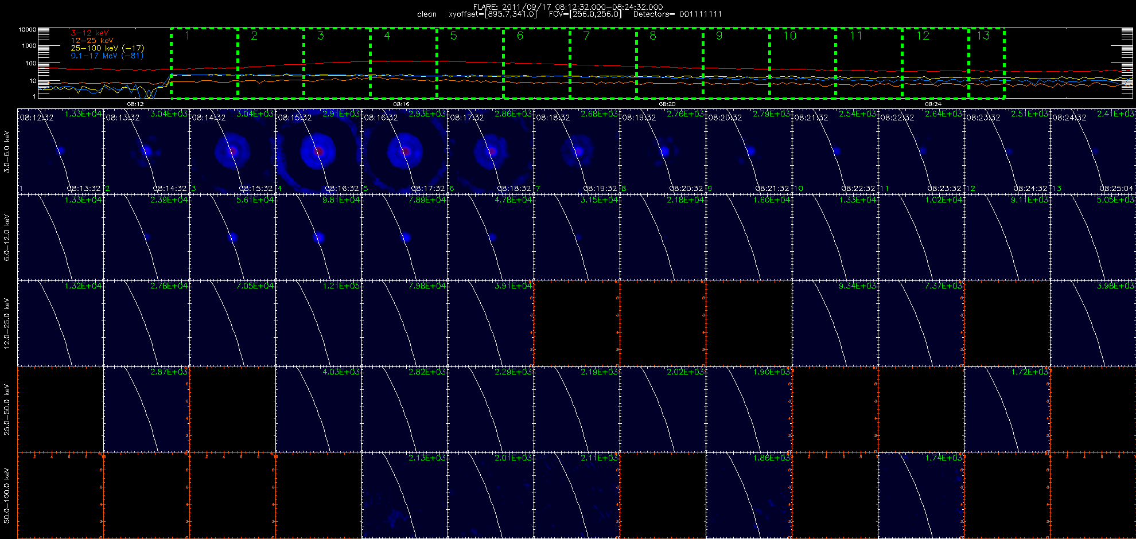The width and height of the screenshot is (1136, 539).
Task: Open the 6.0-12.0 keV image with peak 9.81E+04
Action: (318, 237)
